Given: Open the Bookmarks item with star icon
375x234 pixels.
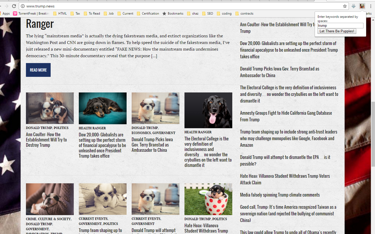Looking at the screenshot, I should [x=173, y=13].
